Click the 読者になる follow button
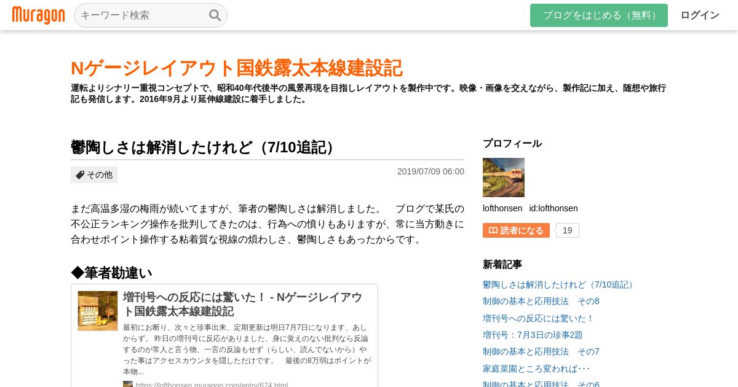The height and width of the screenshot is (387, 738). pyautogui.click(x=516, y=230)
